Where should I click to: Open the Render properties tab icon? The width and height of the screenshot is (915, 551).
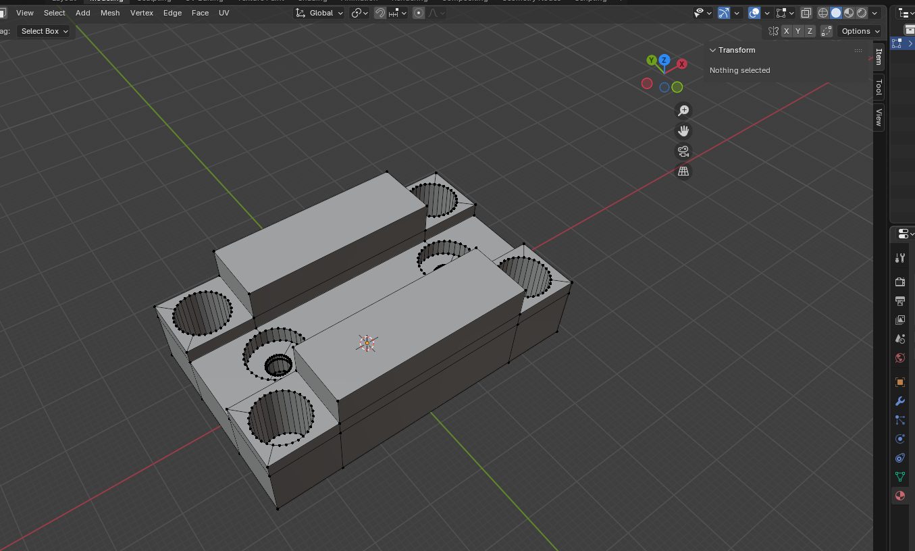[899, 282]
